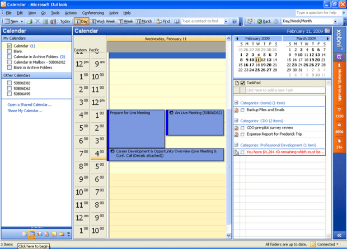Screen dimensions: 347x249
Task: Uncheck the Calendar (1) checkbox
Action: (x=10, y=46)
